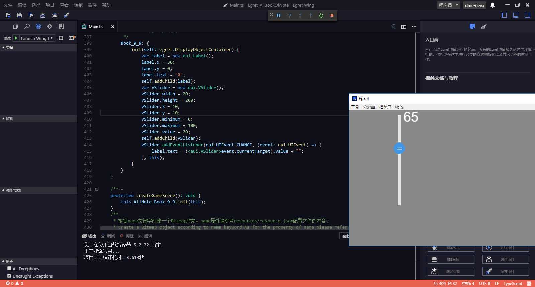Click the 编译项目 button

click(505, 259)
